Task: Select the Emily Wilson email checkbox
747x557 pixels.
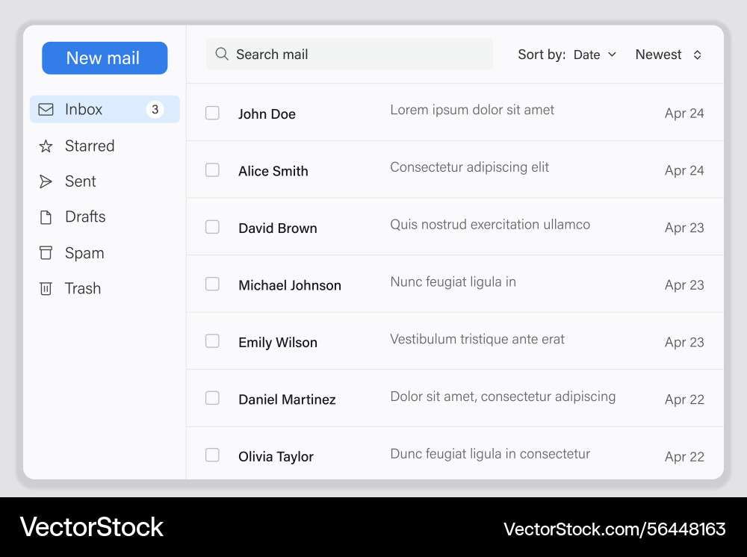Action: [212, 341]
